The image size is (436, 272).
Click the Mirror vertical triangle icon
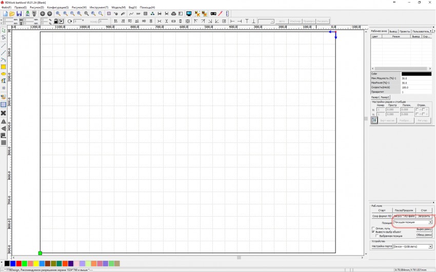click(x=4, y=129)
